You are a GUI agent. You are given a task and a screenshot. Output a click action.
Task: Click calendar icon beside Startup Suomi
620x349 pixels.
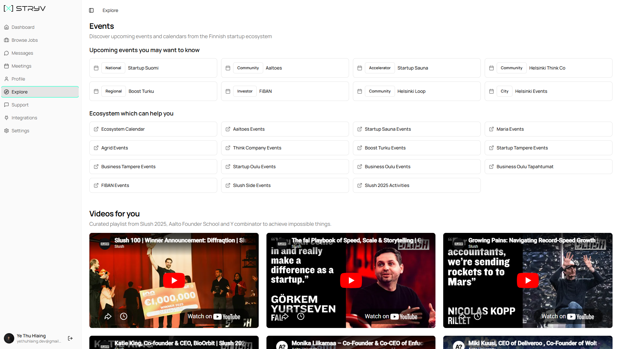pos(96,68)
